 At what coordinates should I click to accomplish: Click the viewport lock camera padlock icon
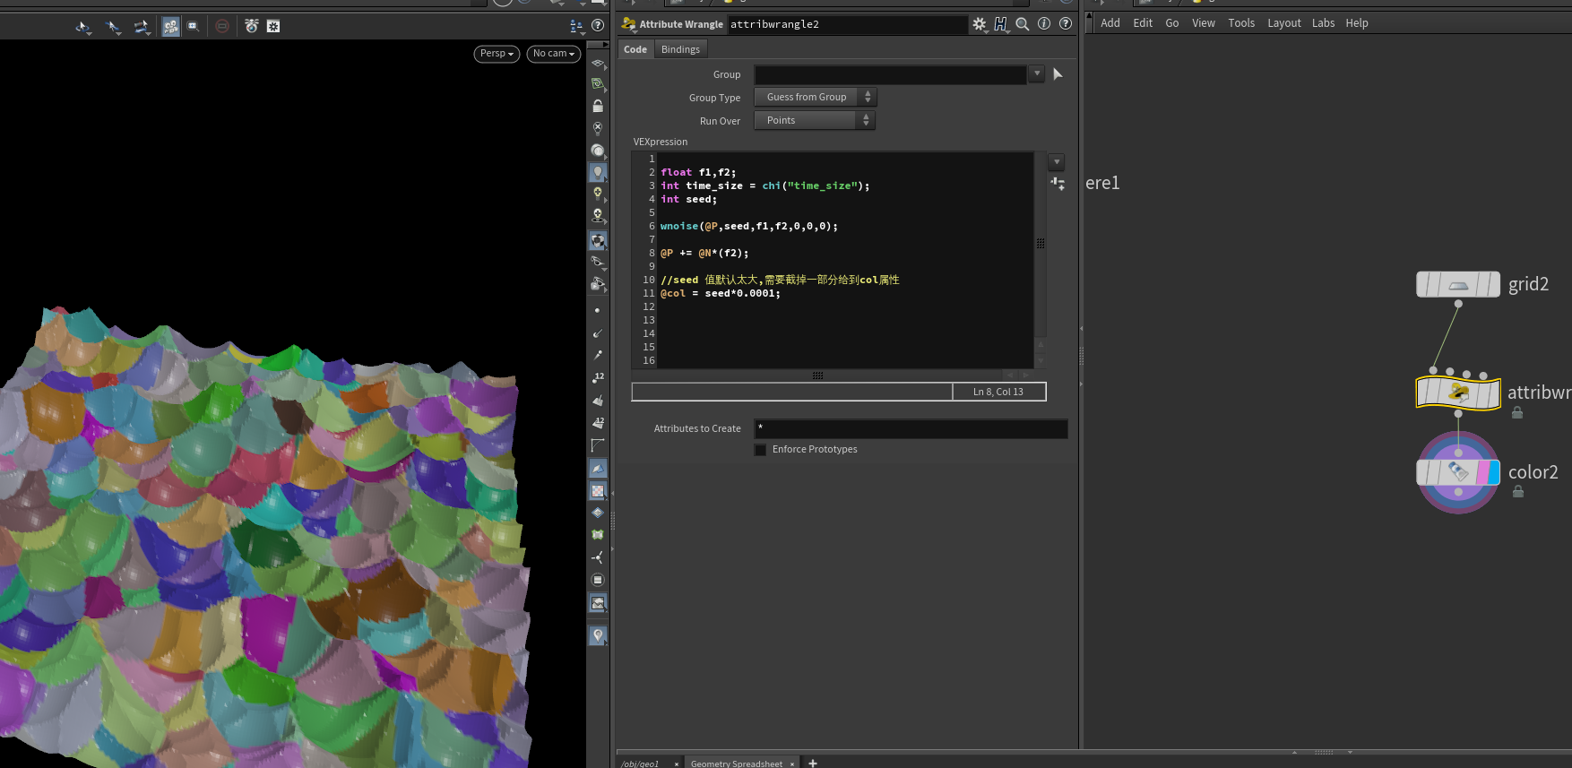[598, 106]
